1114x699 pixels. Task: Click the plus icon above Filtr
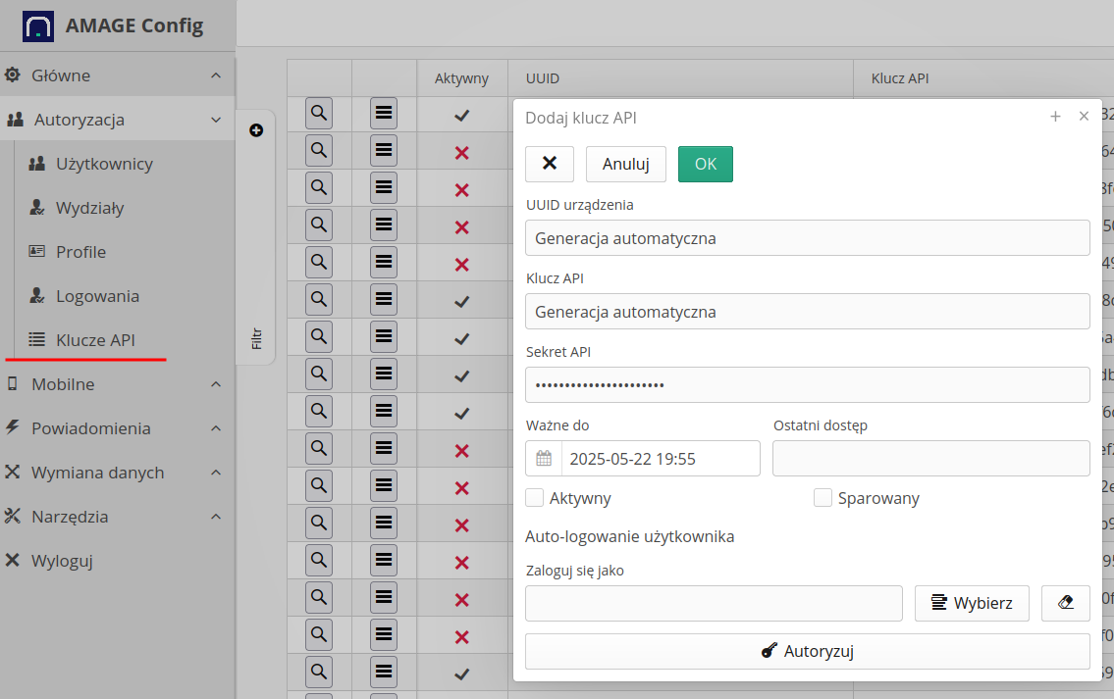[x=256, y=130]
